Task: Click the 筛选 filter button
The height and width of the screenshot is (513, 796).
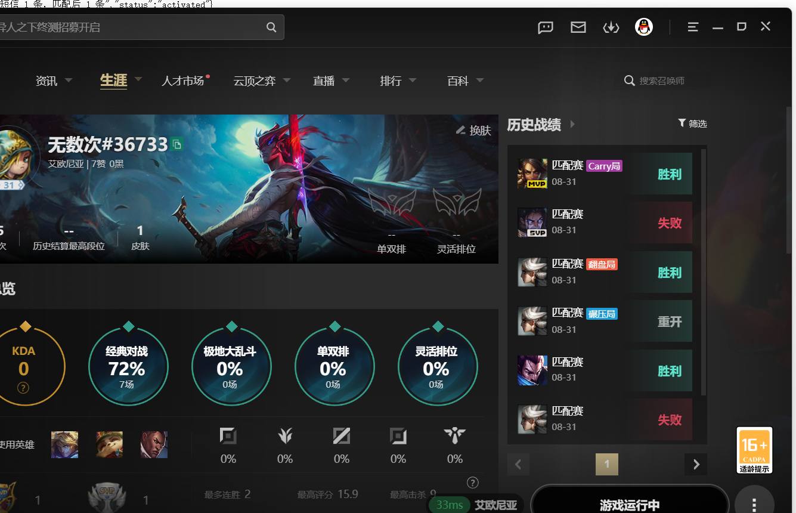Action: (692, 123)
